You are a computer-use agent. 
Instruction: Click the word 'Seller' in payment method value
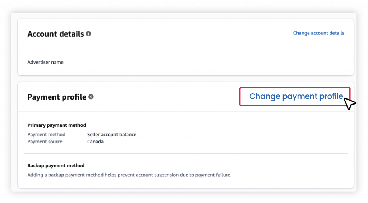click(93, 134)
